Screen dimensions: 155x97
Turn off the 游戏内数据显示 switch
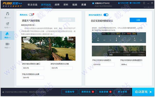pyautogui.click(x=106, y=15)
